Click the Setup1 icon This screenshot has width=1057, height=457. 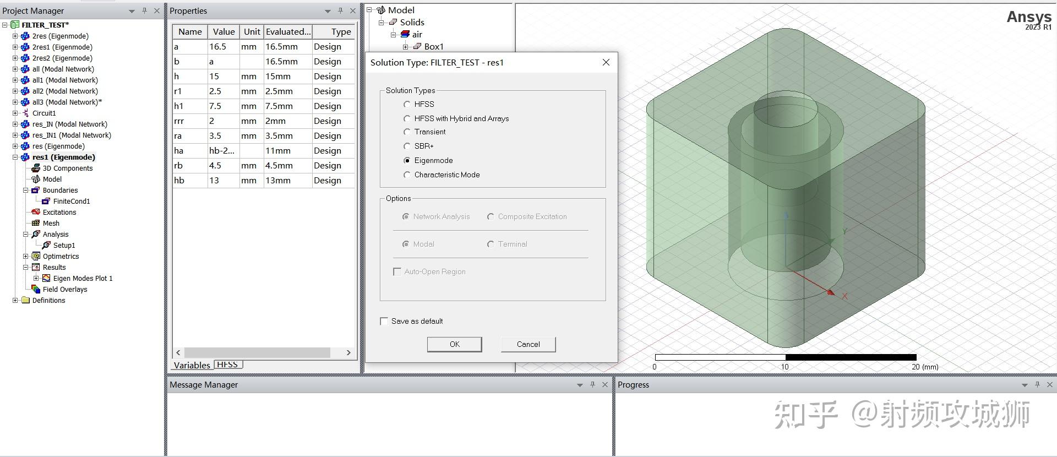point(46,245)
